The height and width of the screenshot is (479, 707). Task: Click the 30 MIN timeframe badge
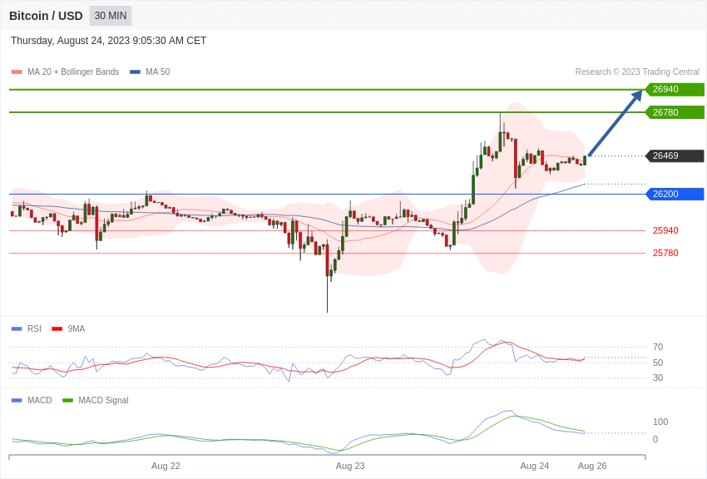coord(111,16)
